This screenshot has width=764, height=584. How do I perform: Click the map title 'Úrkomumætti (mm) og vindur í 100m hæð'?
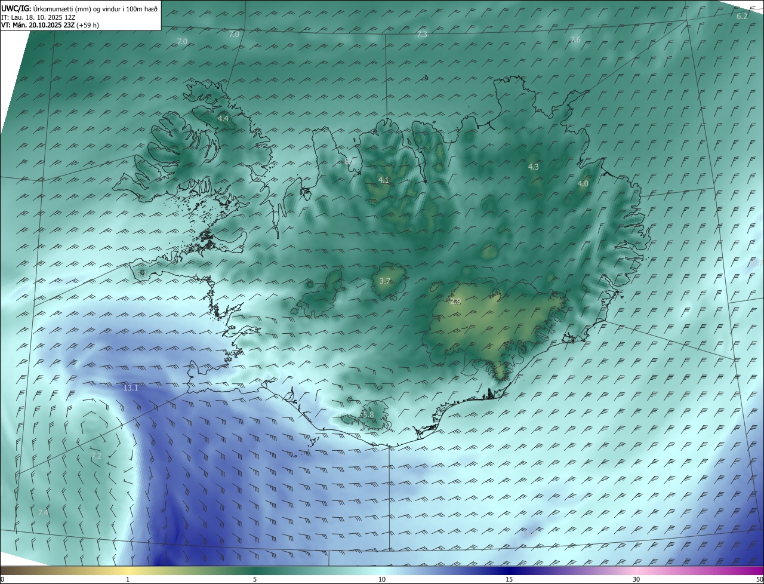point(95,8)
